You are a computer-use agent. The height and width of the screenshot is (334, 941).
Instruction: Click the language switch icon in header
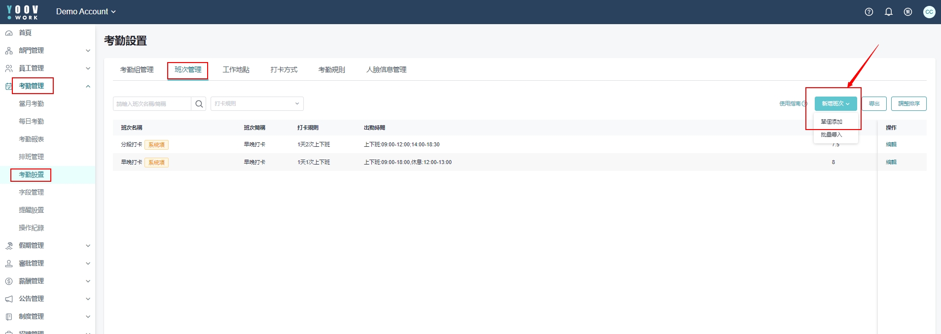coord(907,12)
